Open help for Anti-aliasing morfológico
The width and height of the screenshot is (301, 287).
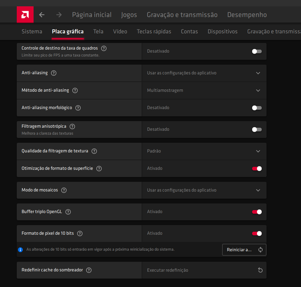[78, 108]
